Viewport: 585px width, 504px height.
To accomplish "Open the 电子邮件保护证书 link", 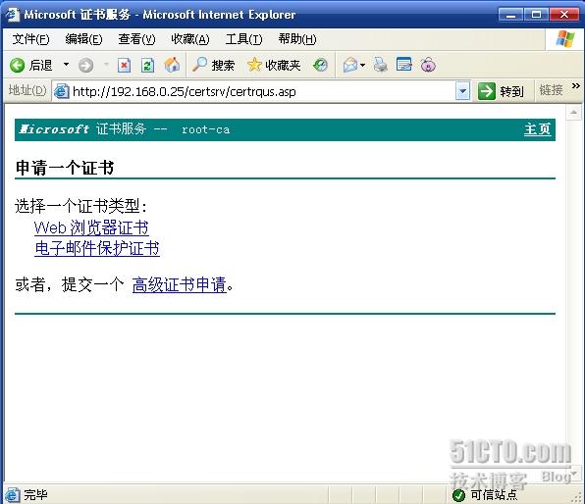I will (x=97, y=248).
